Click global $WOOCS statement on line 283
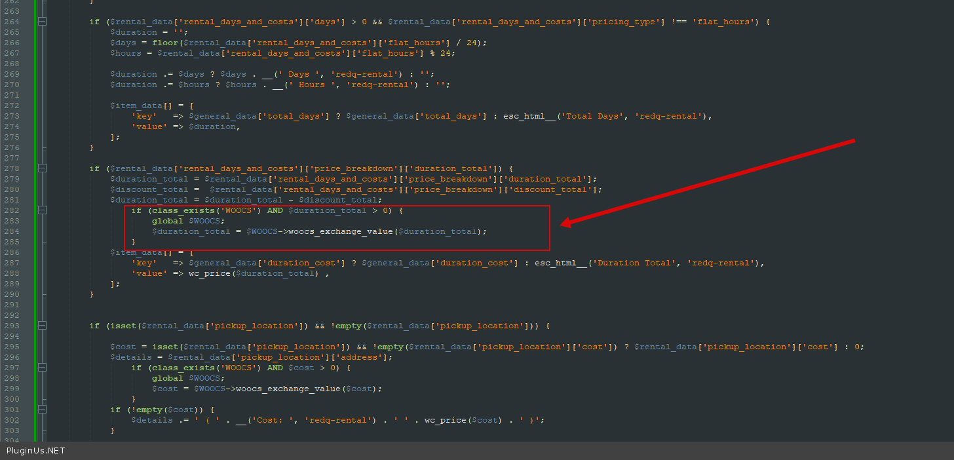This screenshot has width=954, height=460. click(x=188, y=221)
